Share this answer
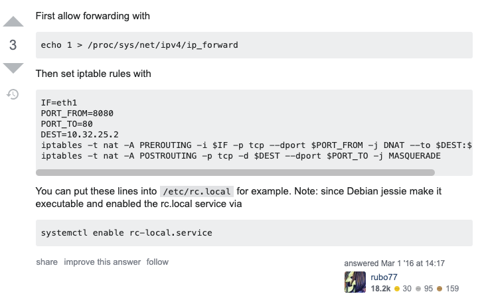Image resolution: width=482 pixels, height=300 pixels. pos(46,262)
